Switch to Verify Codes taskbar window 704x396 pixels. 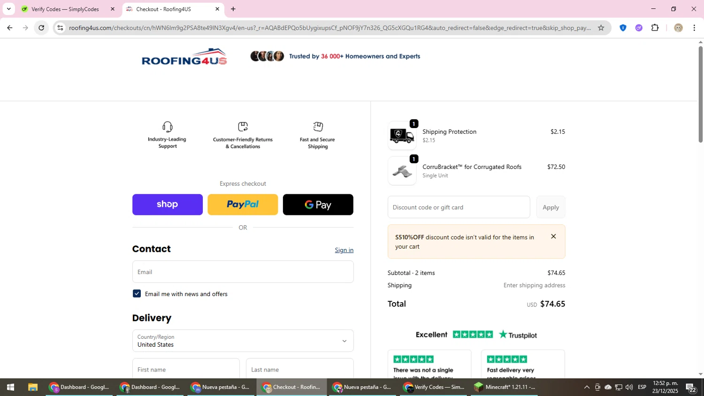coord(434,387)
